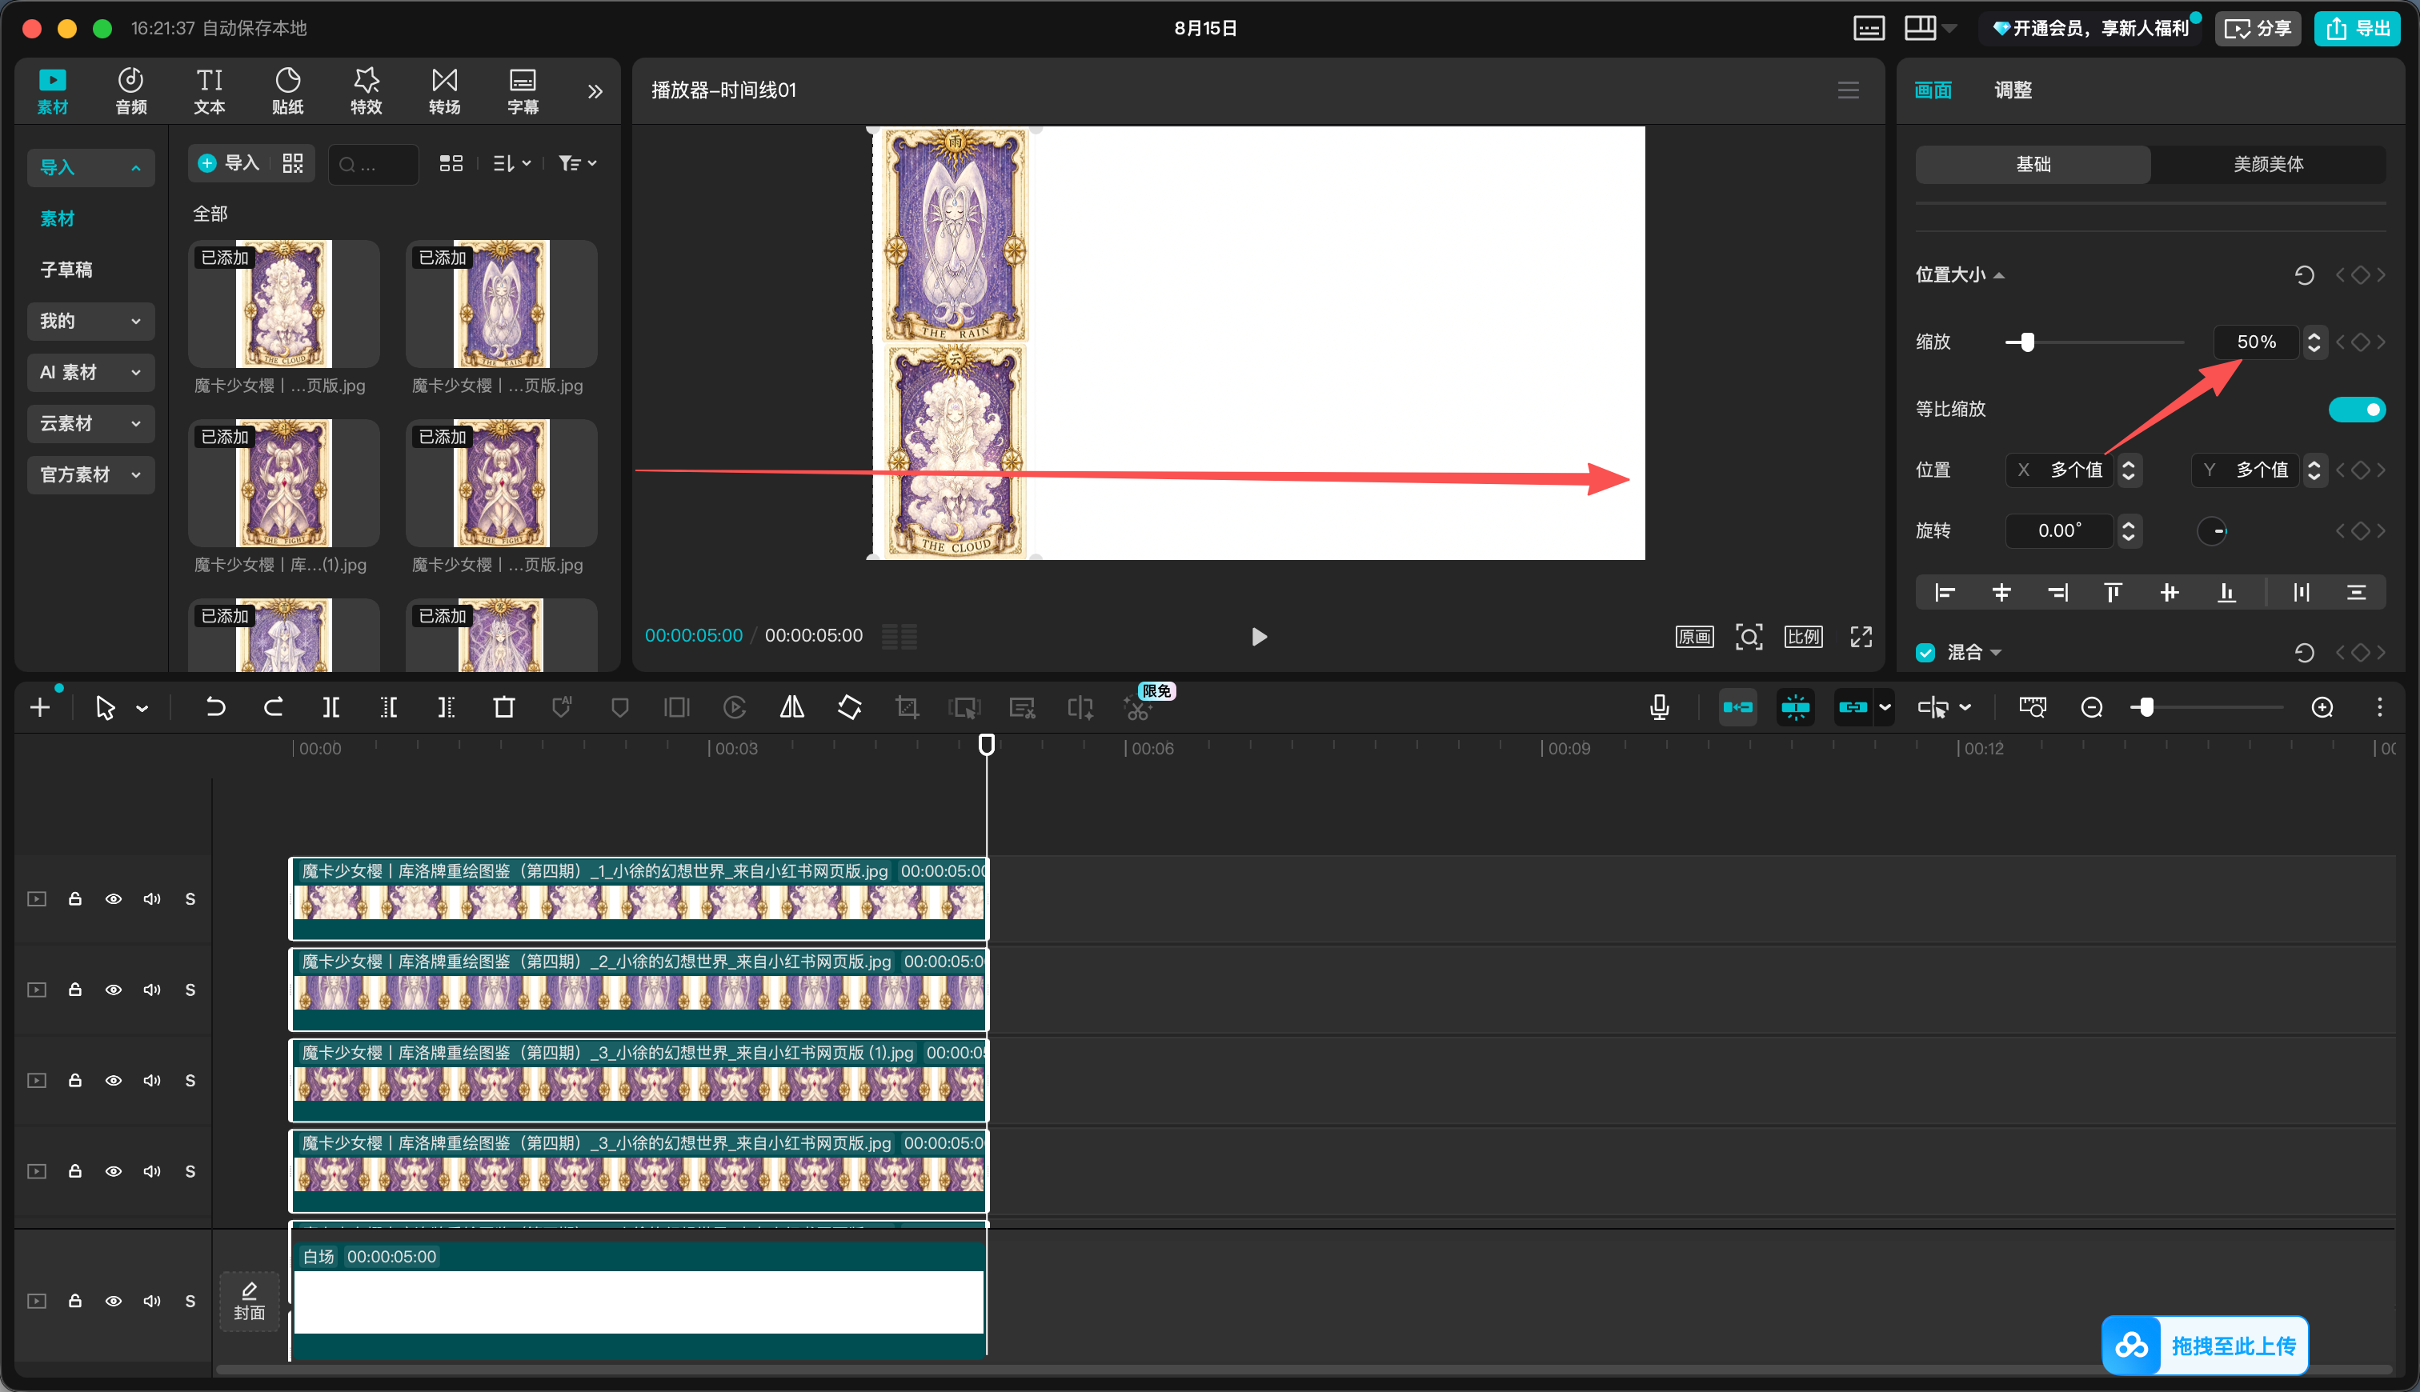Toggle the auto snapping button
This screenshot has width=2420, height=1392.
pyautogui.click(x=1796, y=707)
